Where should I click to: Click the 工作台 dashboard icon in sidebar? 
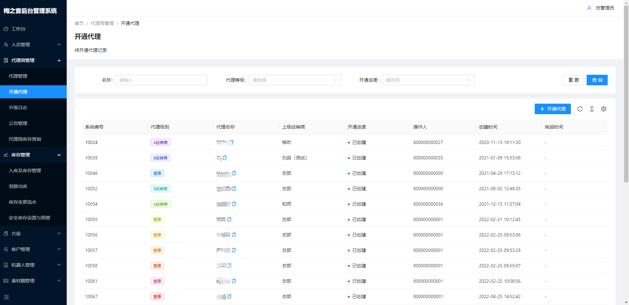6,29
